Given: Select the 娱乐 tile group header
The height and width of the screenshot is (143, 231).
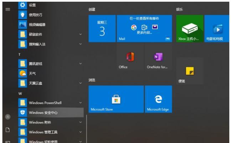Looking at the screenshot, I should [x=179, y=9].
